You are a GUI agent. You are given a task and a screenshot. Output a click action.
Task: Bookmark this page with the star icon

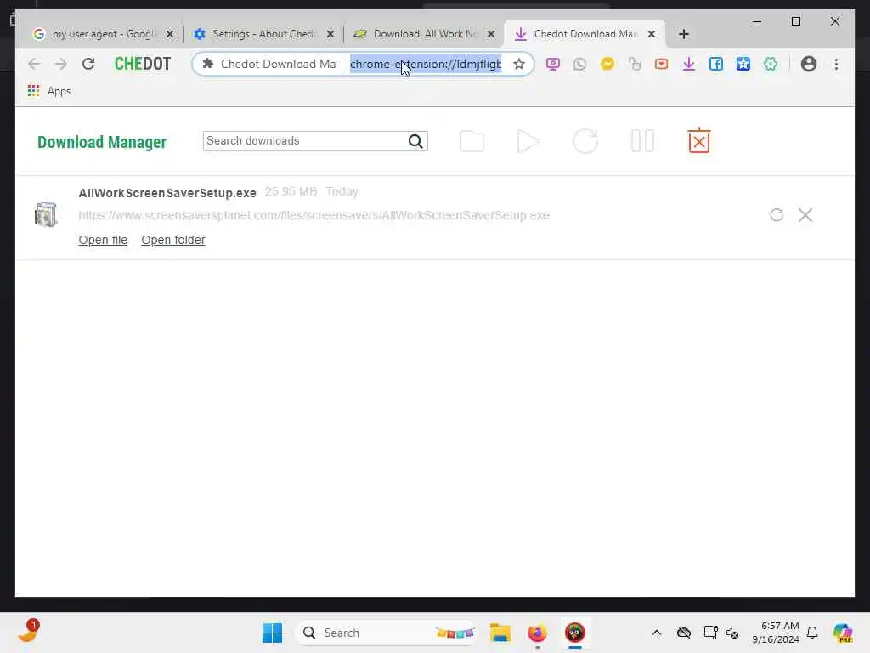pyautogui.click(x=519, y=64)
